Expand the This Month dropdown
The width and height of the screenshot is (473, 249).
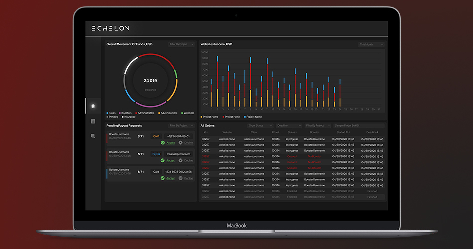371,45
